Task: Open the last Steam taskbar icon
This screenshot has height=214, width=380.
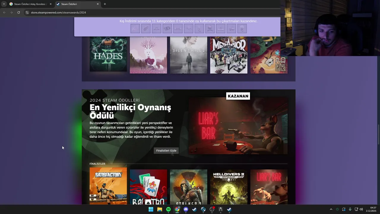Action: 229,209
